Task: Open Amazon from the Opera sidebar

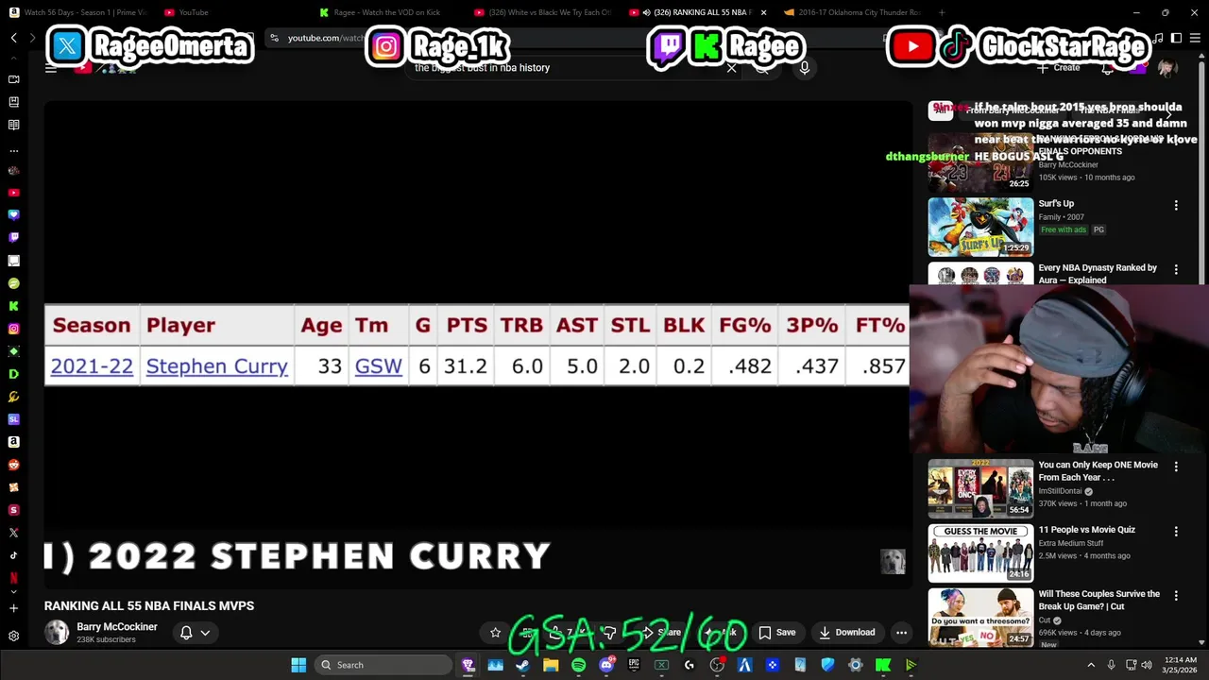Action: pyautogui.click(x=13, y=442)
